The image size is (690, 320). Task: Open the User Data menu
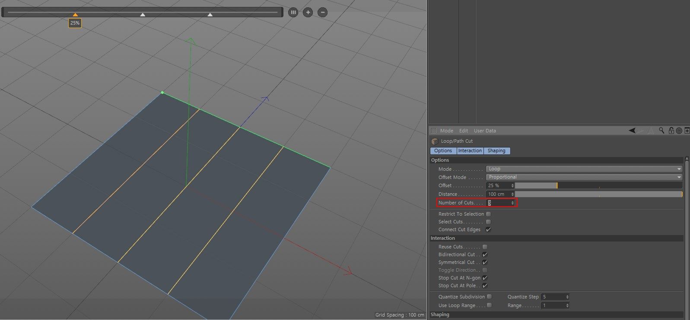(x=485, y=131)
